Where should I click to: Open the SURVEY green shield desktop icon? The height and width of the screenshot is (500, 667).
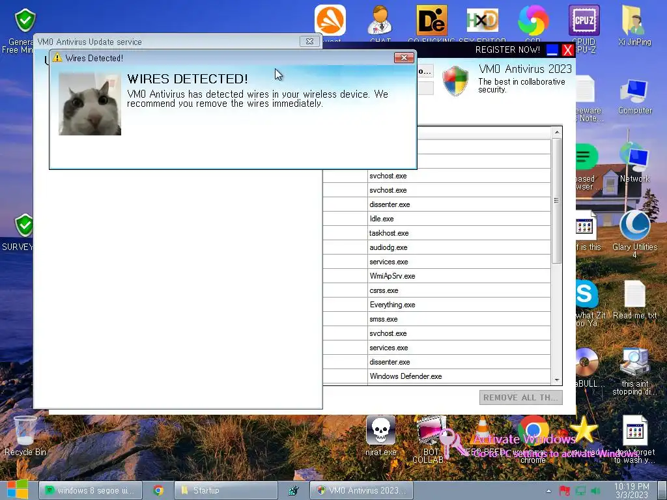[25, 225]
